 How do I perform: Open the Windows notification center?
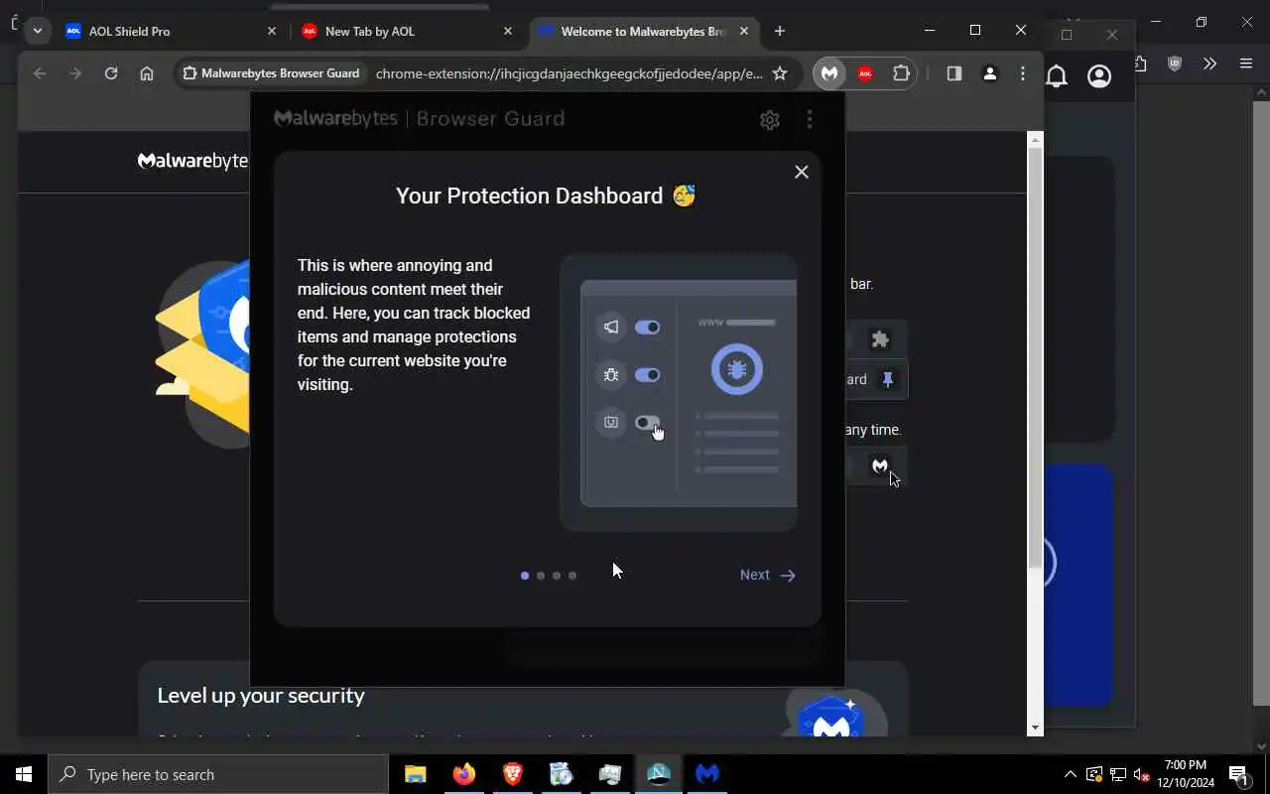point(1239,774)
